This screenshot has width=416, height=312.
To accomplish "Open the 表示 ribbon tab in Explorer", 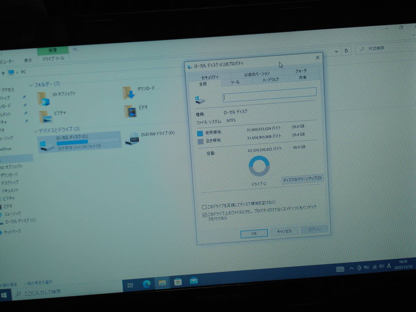I will pos(28,60).
